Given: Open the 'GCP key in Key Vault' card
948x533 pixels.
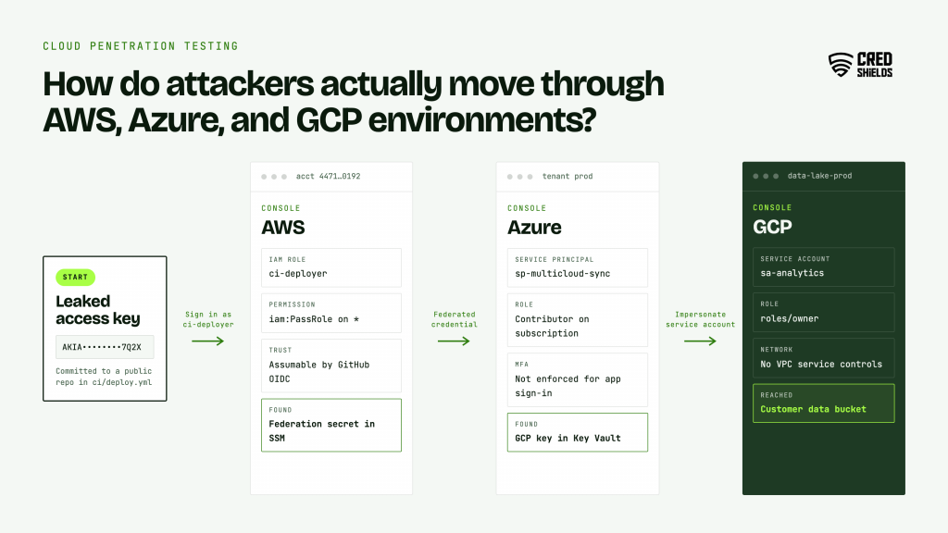Looking at the screenshot, I should [578, 432].
